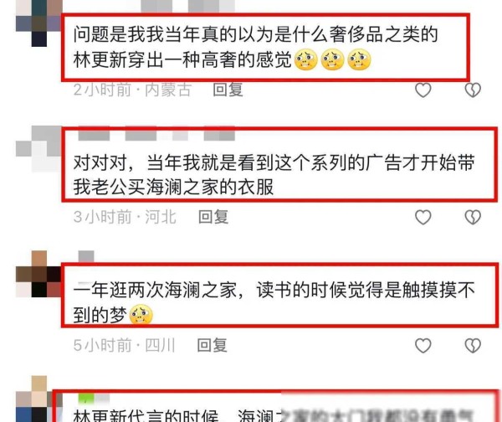Viewport: 502px width, 422px height.
Task: Like the Inner Mongolia comment with heart
Action: click(423, 90)
